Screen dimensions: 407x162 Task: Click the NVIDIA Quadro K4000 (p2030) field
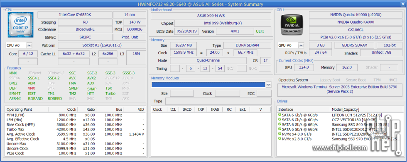coord(356,15)
